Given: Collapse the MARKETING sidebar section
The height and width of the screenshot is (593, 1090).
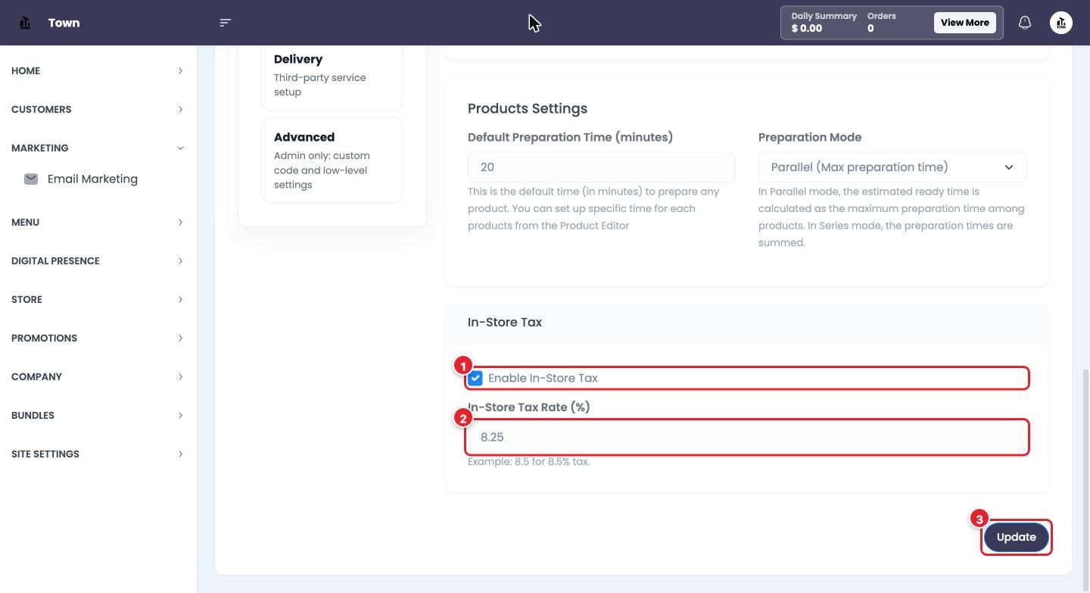Looking at the screenshot, I should (97, 148).
